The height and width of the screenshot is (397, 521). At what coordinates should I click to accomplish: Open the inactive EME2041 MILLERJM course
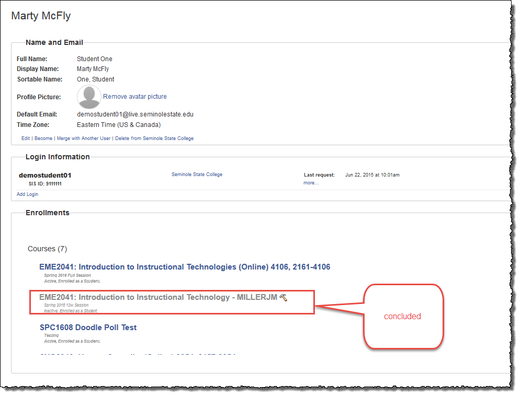(158, 297)
